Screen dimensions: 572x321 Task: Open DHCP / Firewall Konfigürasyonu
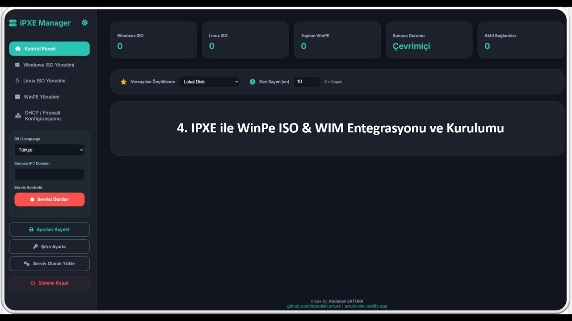49,116
